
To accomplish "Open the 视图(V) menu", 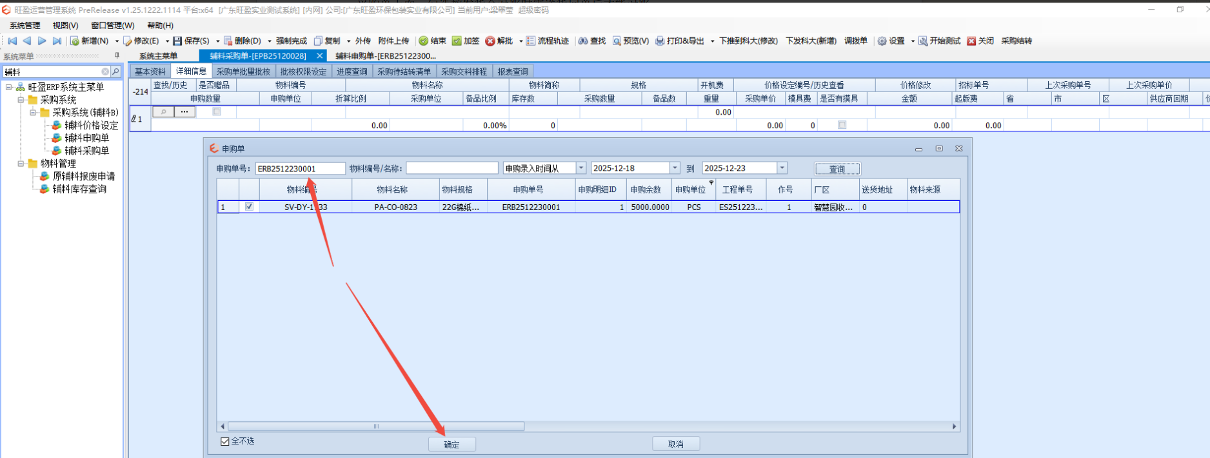I will tap(65, 25).
